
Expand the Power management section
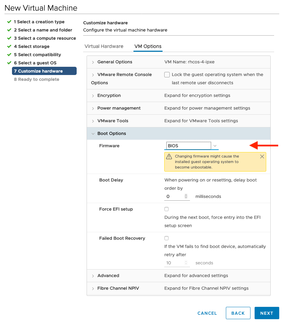point(93,108)
